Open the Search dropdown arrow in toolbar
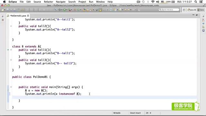The height and width of the screenshot is (116, 206). 93,10
